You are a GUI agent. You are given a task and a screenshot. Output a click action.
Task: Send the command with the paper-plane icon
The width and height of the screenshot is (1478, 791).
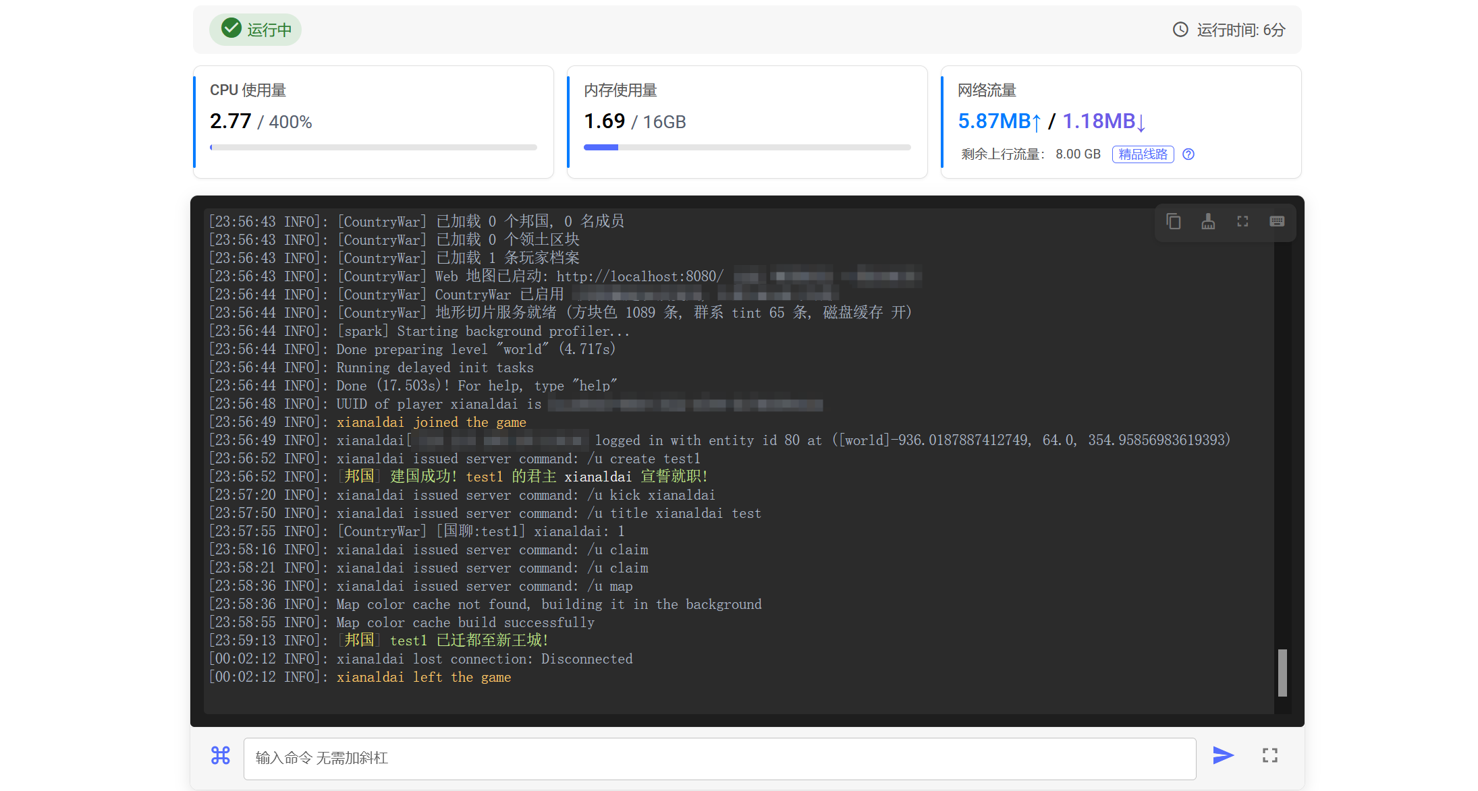click(1223, 755)
